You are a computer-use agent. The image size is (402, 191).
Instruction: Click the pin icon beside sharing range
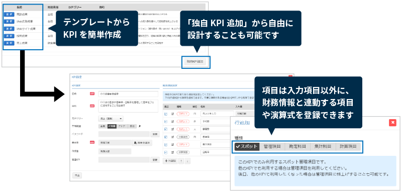[140, 126]
